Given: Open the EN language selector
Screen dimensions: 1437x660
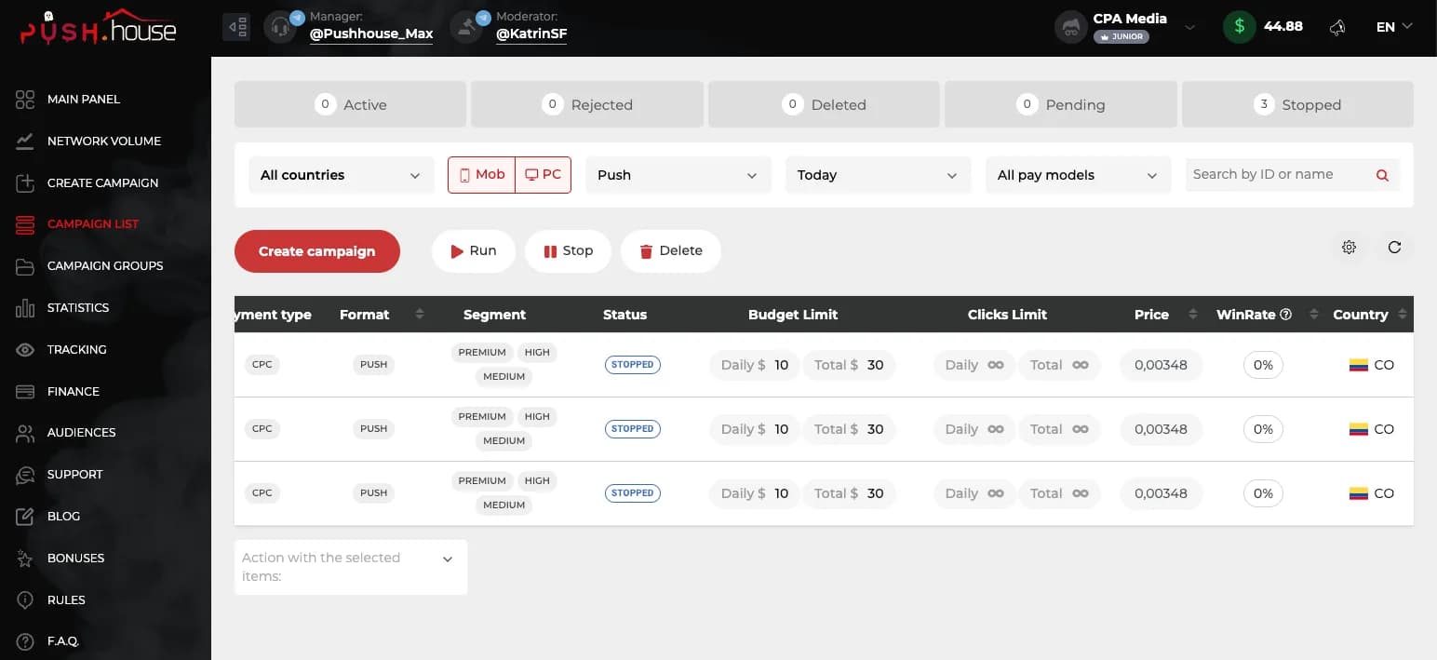Looking at the screenshot, I should (x=1394, y=27).
